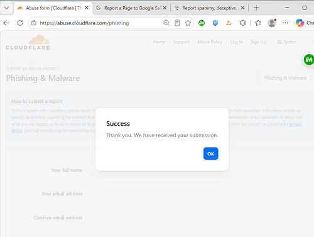The width and height of the screenshot is (314, 237).
Task: Open the blue shield extension icon
Action: tap(215, 23)
